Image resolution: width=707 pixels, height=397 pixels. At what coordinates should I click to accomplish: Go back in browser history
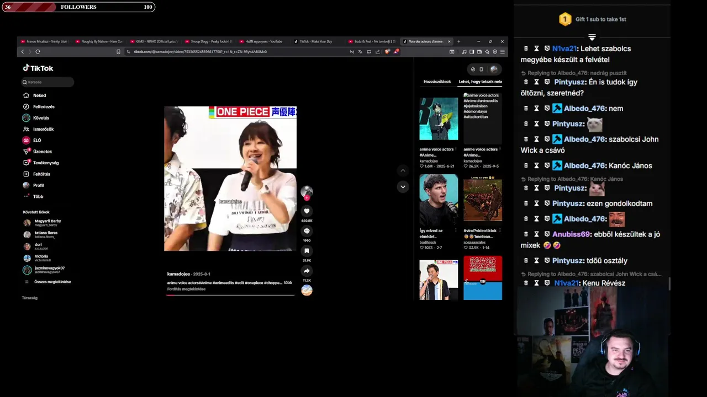[x=23, y=52]
